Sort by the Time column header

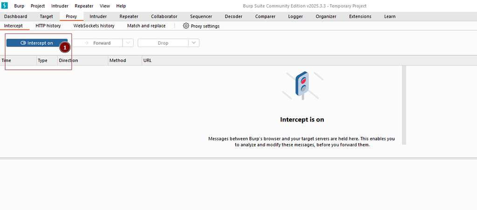coord(18,61)
